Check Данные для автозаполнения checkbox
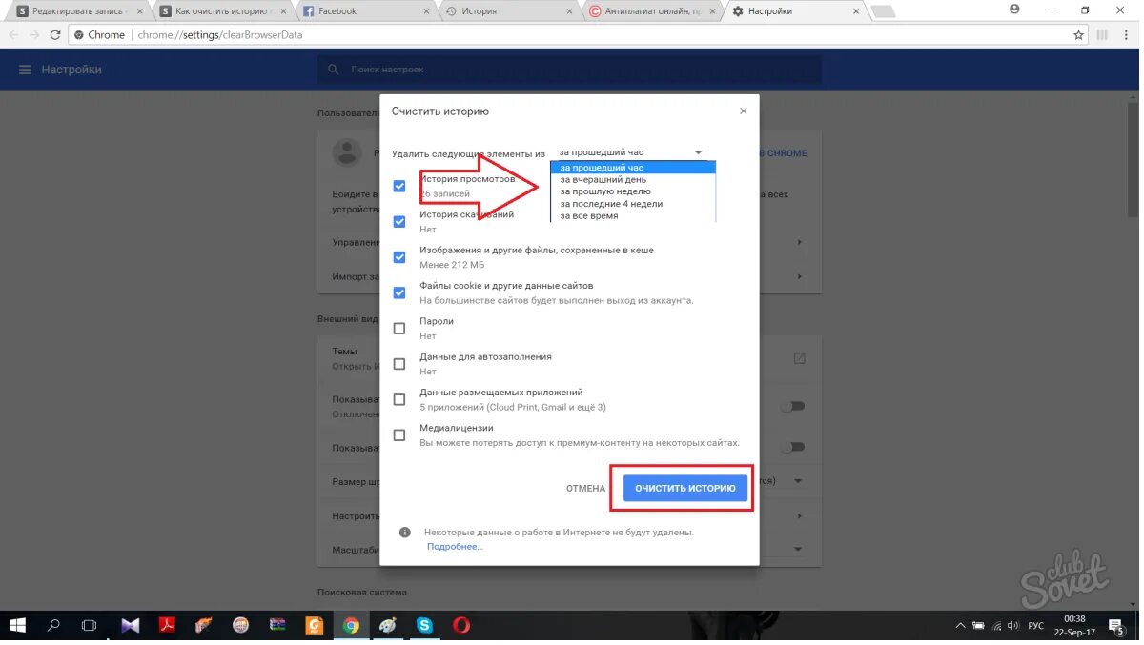Viewport: 1144px width, 645px height. (399, 364)
